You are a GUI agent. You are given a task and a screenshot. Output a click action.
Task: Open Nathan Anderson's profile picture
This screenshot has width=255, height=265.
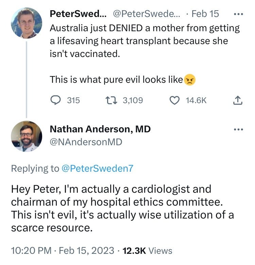tap(27, 136)
